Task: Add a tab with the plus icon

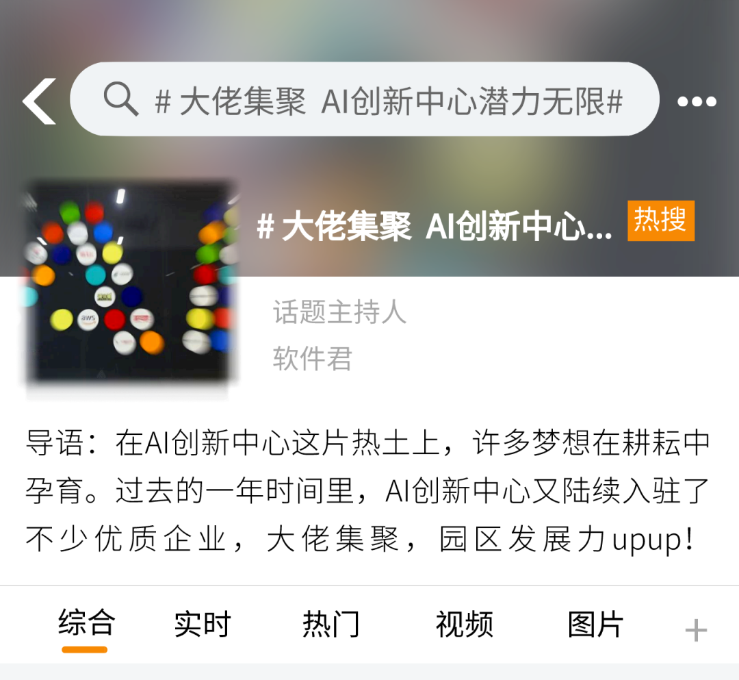Action: [696, 631]
